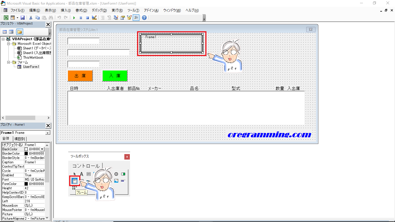Pick the Image control in toolbox
The height and width of the screenshot is (222, 395).
(116, 181)
